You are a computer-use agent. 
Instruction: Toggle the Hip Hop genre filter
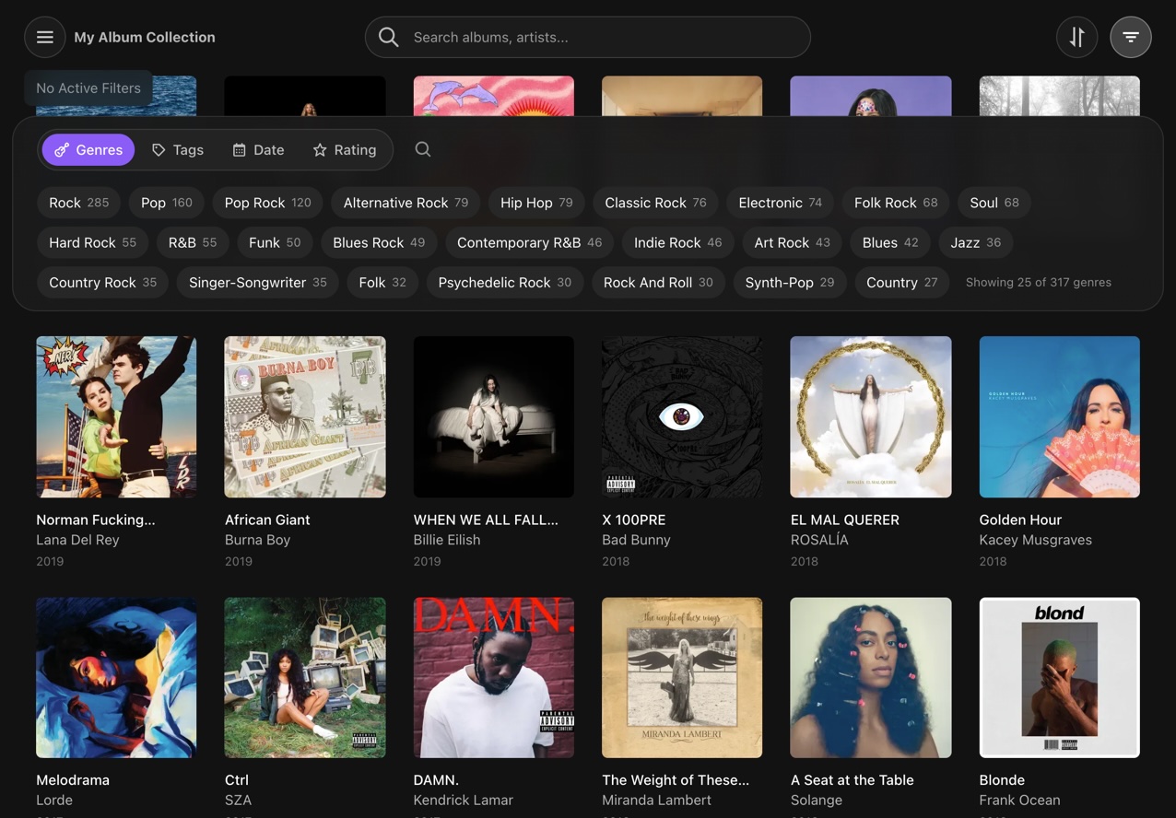(536, 203)
